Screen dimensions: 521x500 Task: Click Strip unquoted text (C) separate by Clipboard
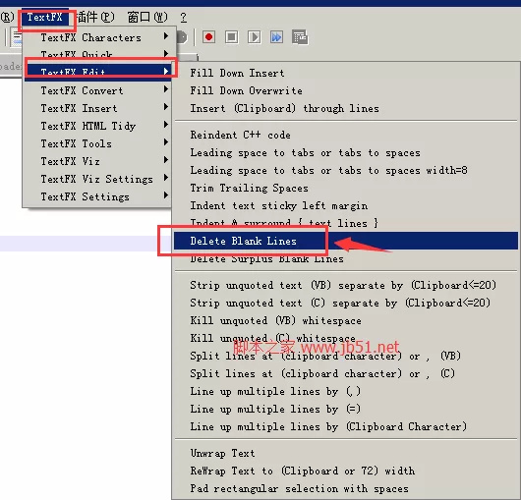pos(346,303)
